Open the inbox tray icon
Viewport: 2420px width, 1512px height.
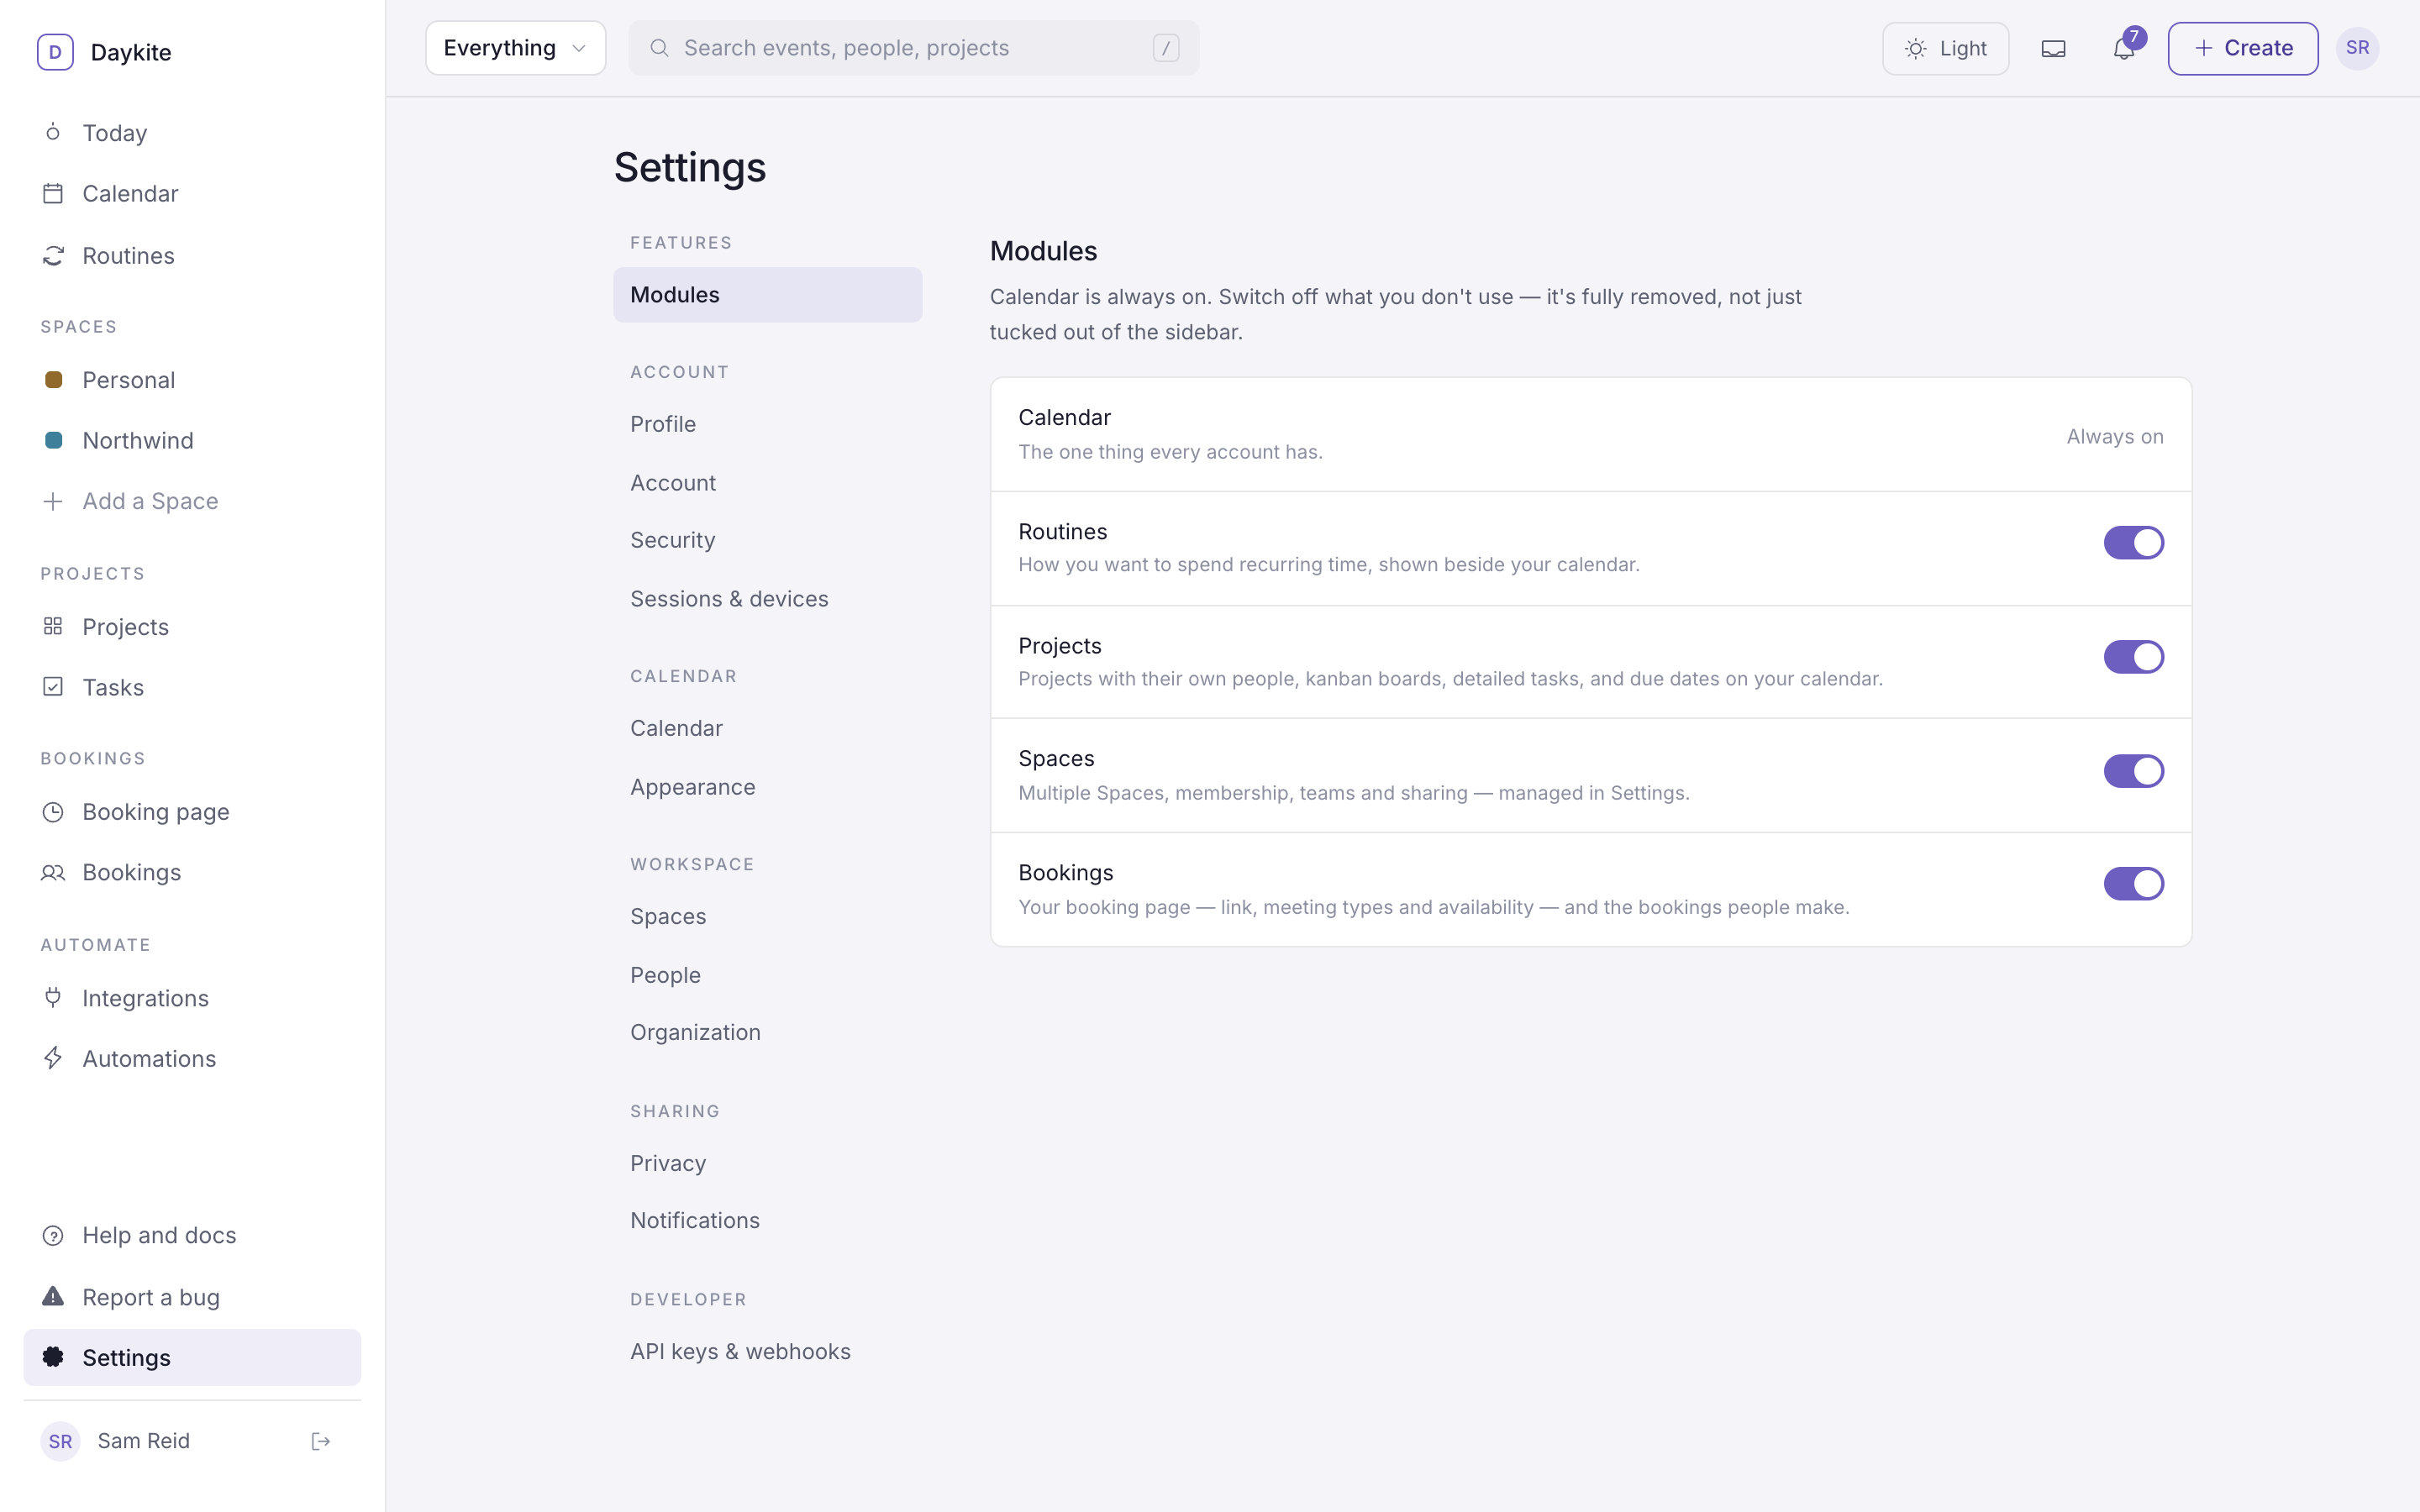click(x=2053, y=48)
